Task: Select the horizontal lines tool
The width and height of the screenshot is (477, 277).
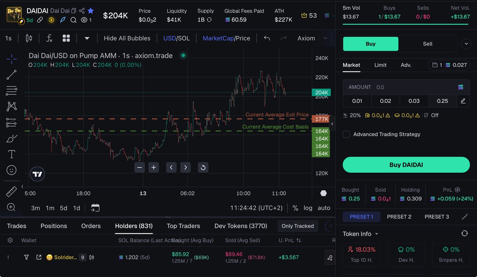Action: (12, 91)
